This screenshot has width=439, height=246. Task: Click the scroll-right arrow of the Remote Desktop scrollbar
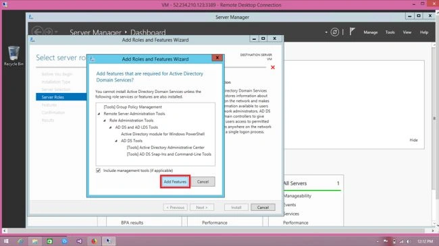[433, 231]
